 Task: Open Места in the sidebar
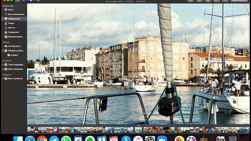point(14,28)
